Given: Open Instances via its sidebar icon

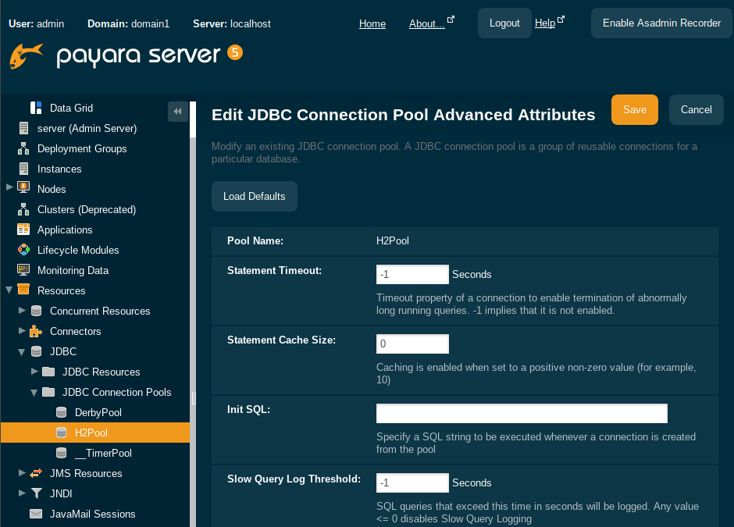Looking at the screenshot, I should (22, 169).
